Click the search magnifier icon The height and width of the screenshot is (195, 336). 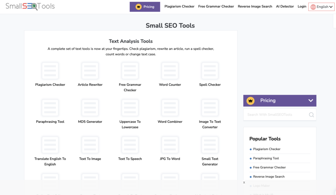[x=311, y=115]
